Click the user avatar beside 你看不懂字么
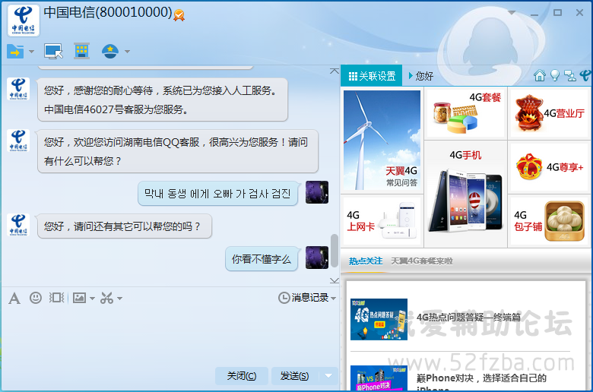 click(317, 258)
